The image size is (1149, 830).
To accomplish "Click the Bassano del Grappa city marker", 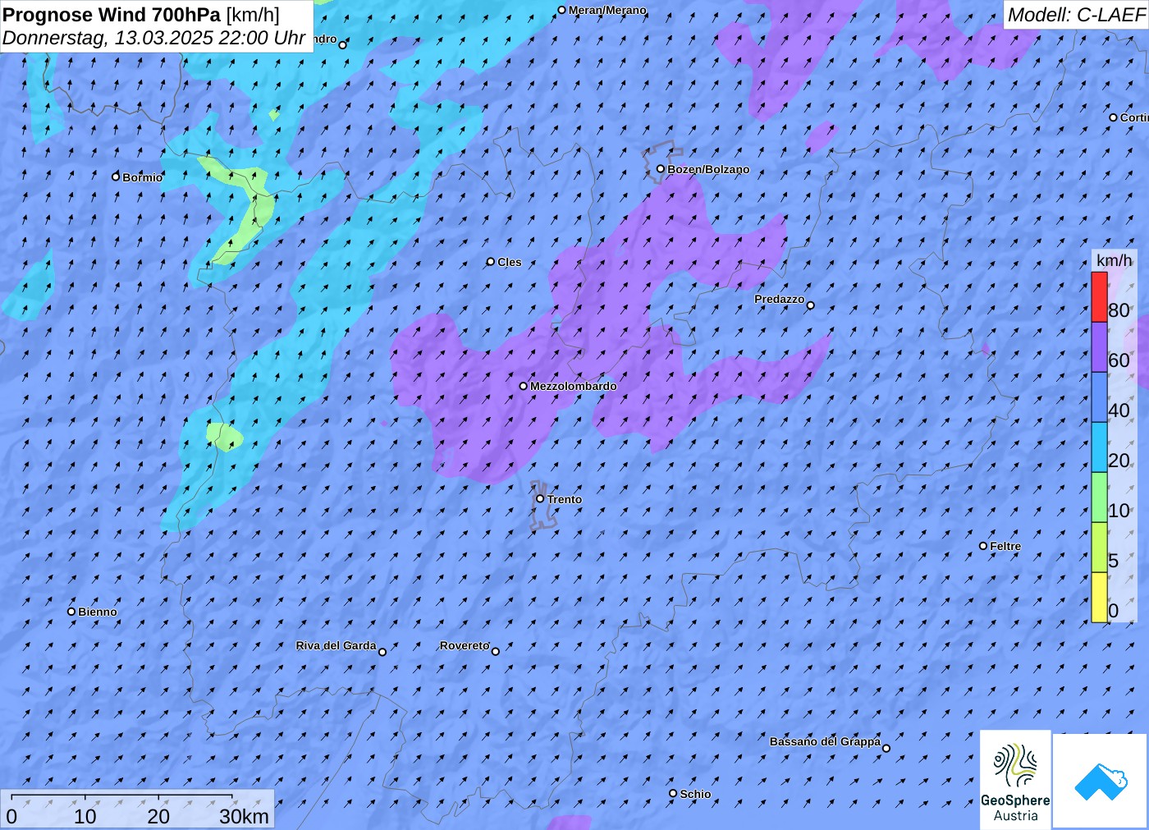I will [x=886, y=748].
